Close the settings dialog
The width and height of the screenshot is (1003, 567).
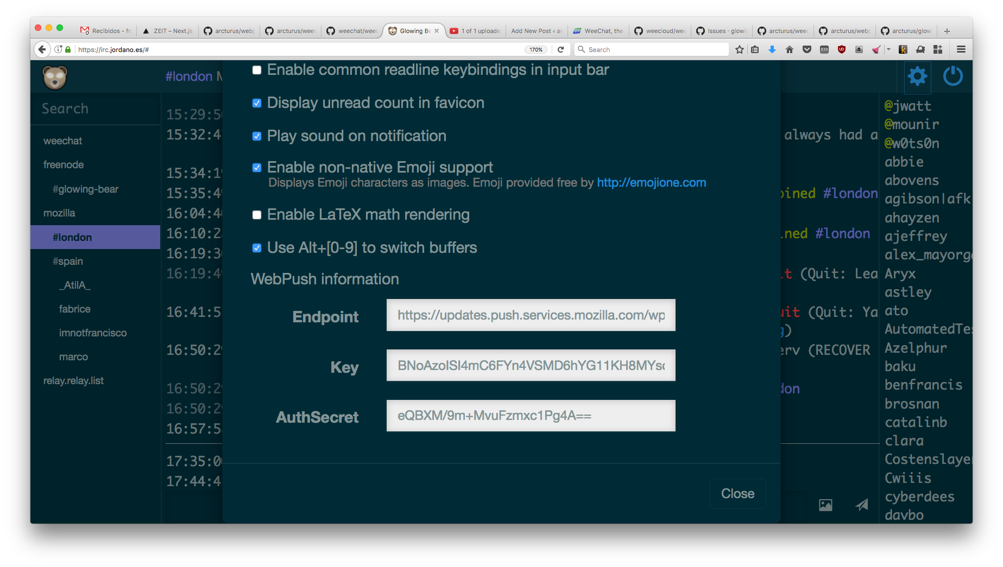pyautogui.click(x=737, y=494)
